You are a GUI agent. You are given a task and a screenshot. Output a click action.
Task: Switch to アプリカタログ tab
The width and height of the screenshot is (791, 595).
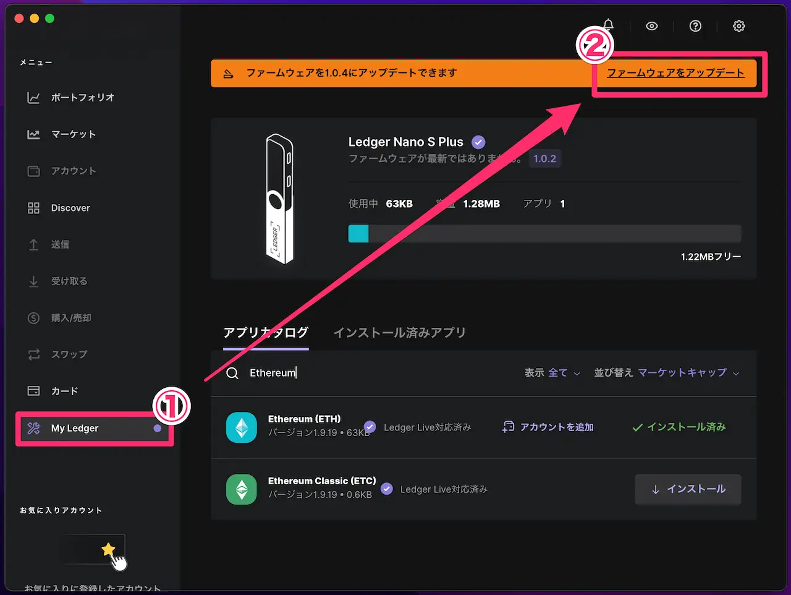point(266,333)
